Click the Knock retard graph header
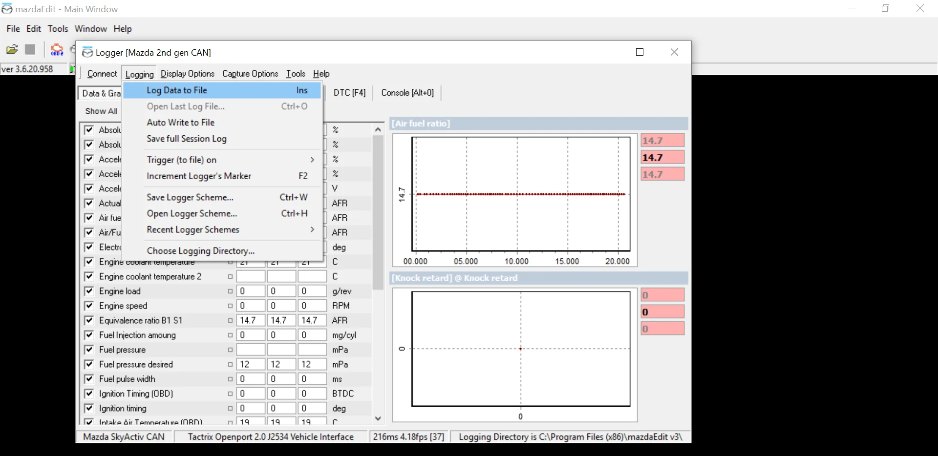 pos(539,278)
